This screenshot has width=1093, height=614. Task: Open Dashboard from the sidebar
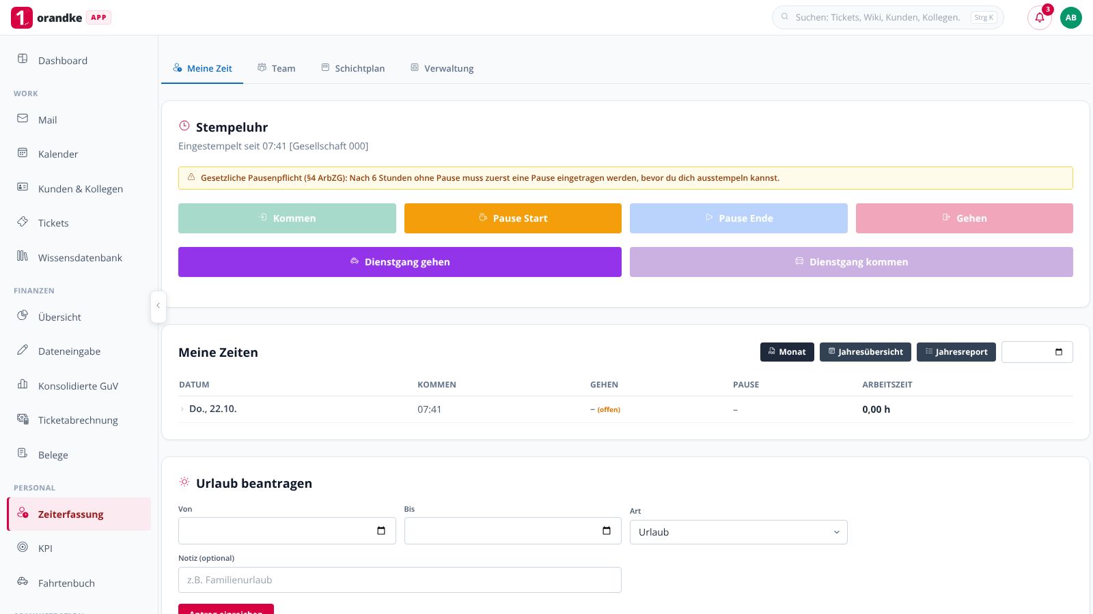(x=79, y=60)
